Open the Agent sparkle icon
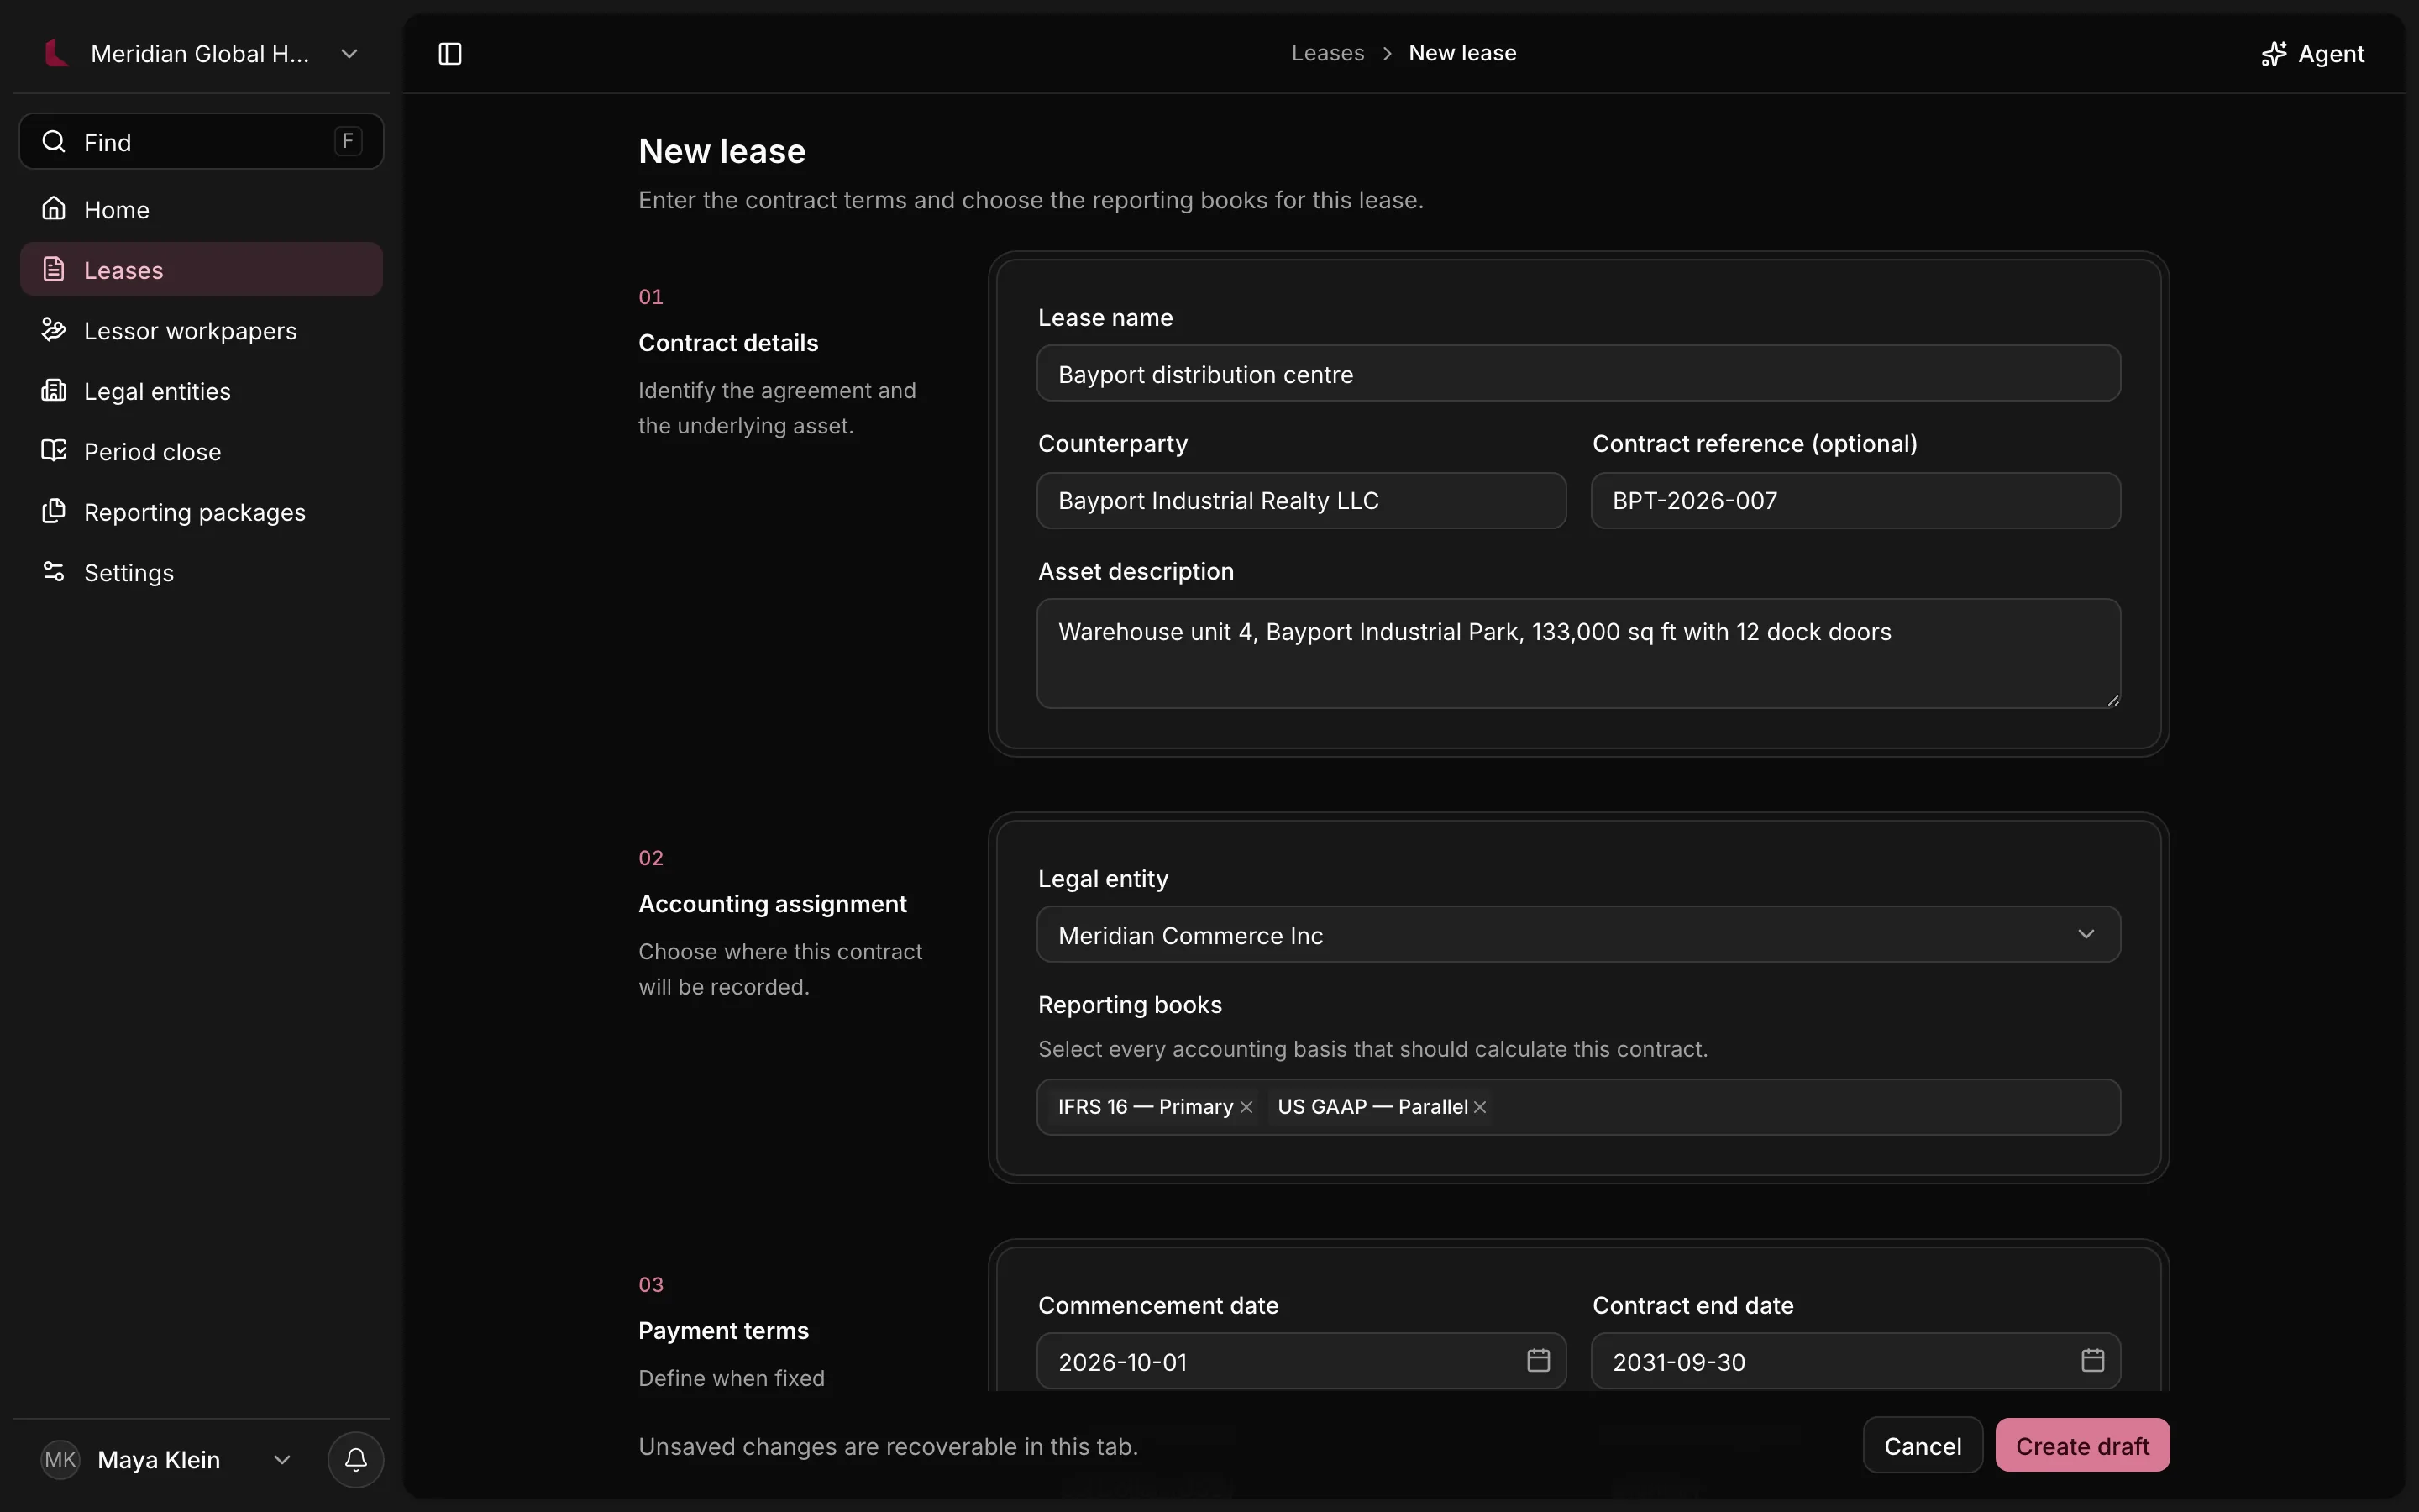 coord(2274,54)
